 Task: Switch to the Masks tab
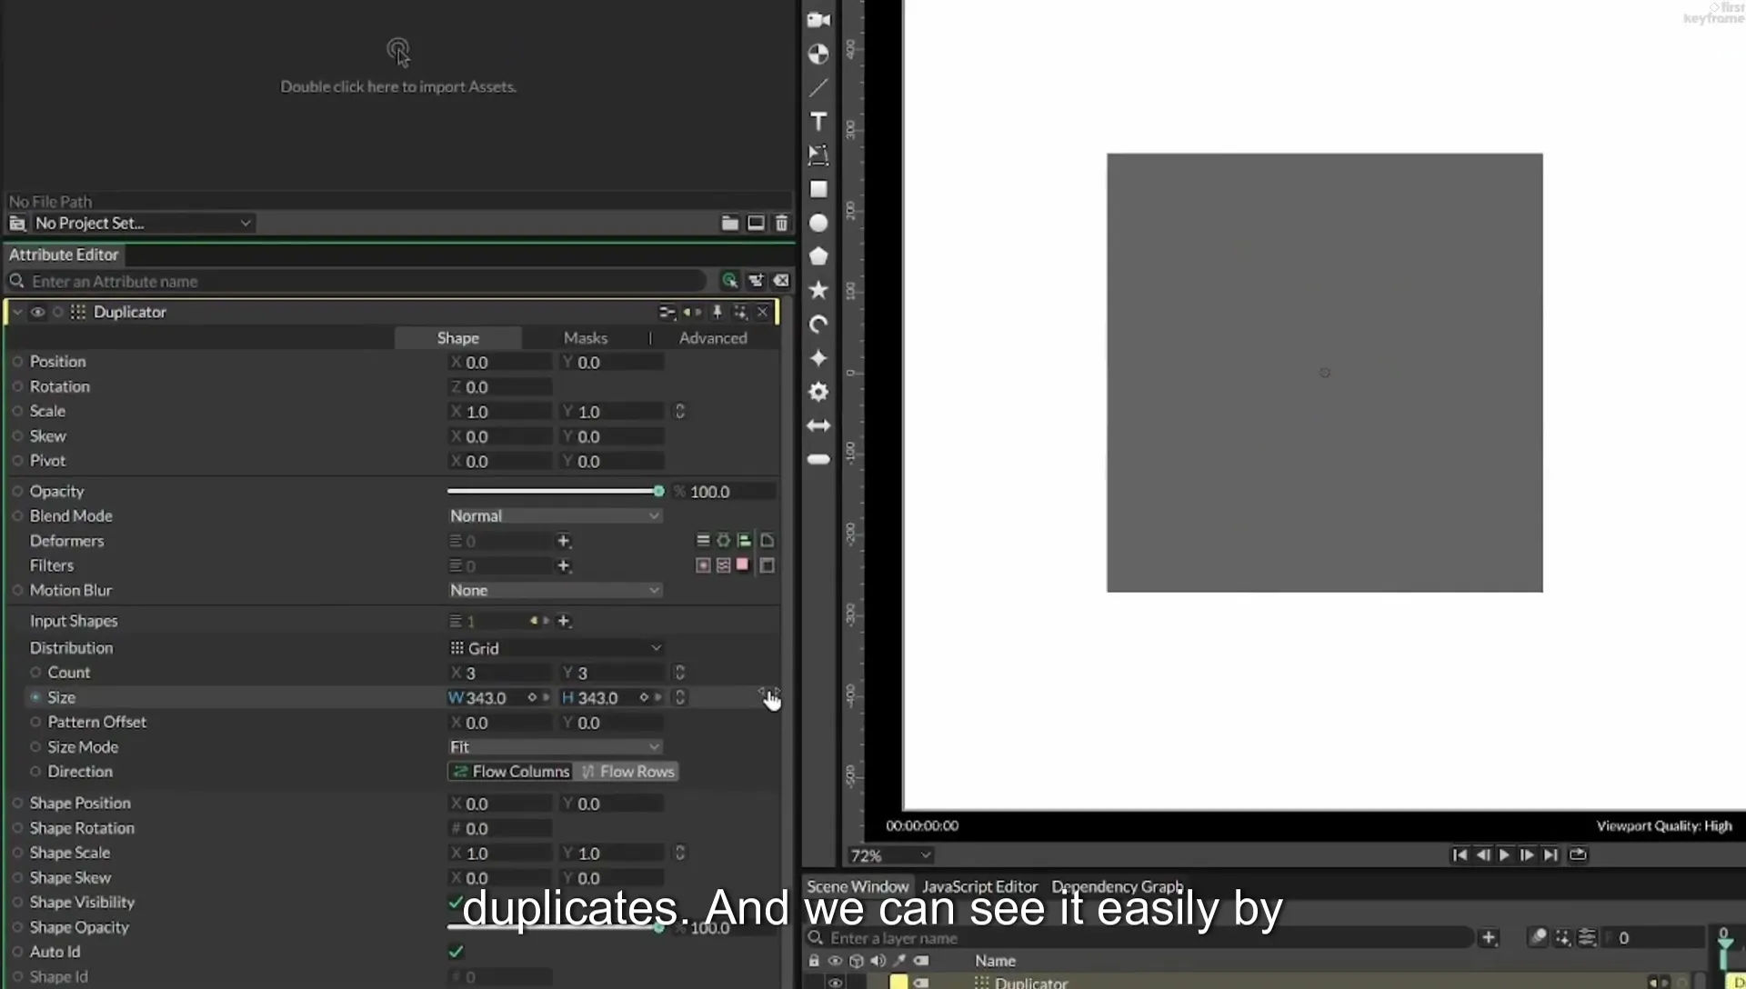[585, 337]
